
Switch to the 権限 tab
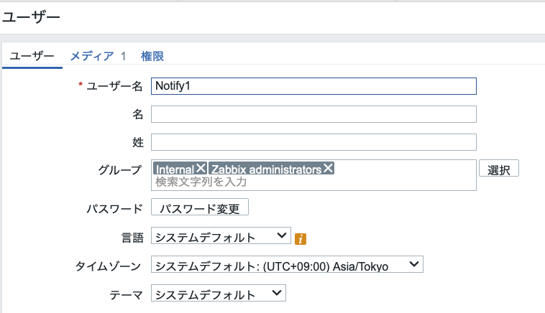(x=152, y=56)
